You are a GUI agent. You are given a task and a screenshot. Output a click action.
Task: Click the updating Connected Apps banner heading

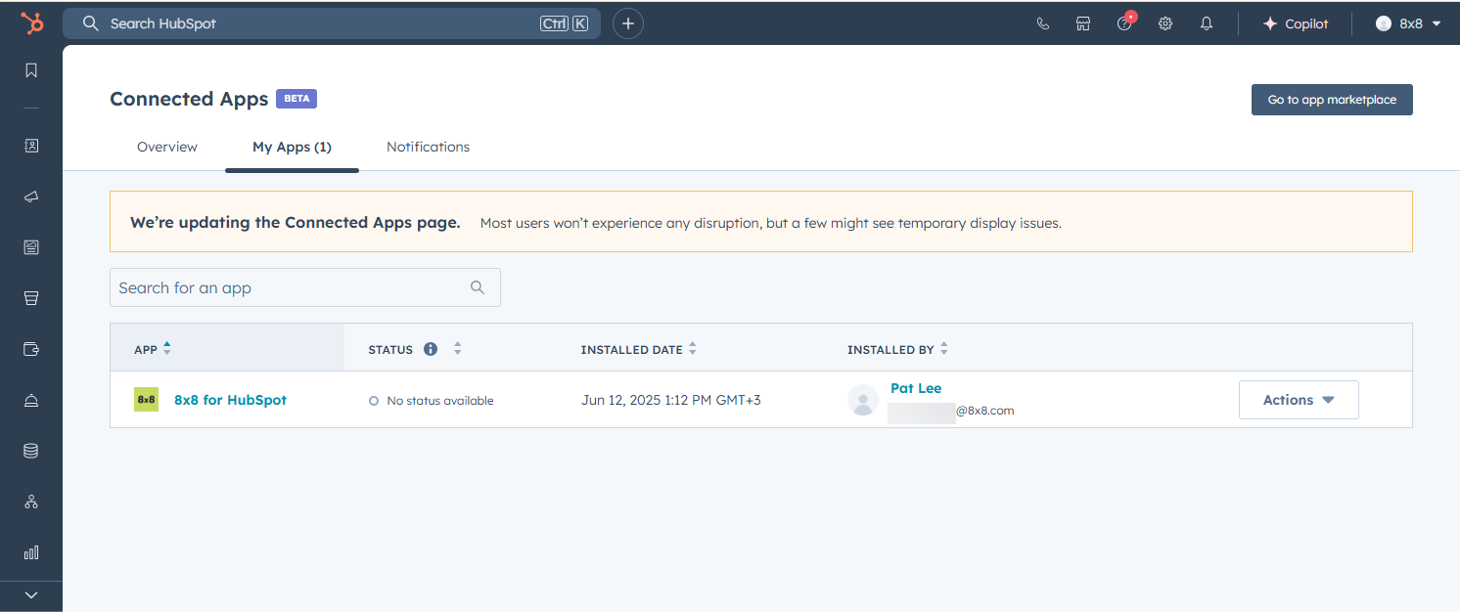pos(296,222)
